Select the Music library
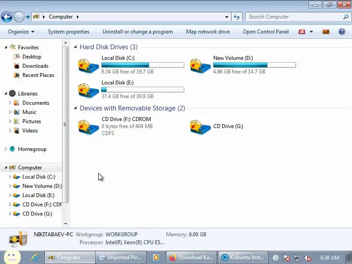 pyautogui.click(x=29, y=112)
